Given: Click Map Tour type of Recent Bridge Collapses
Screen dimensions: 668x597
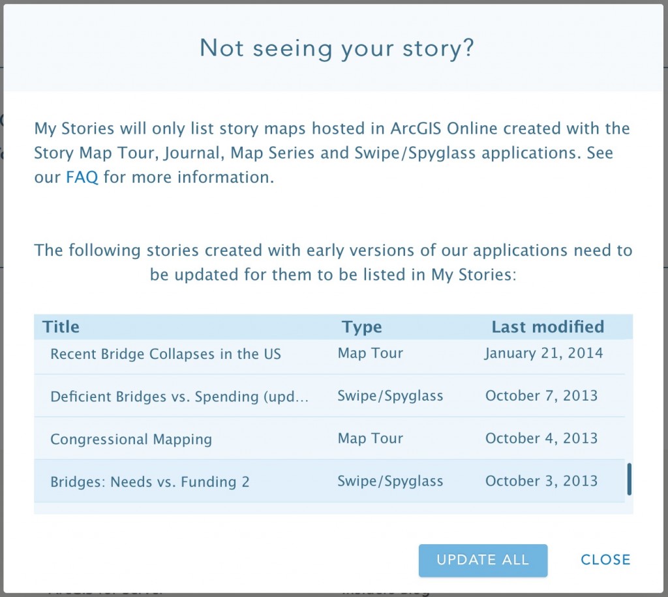Looking at the screenshot, I should tap(371, 354).
